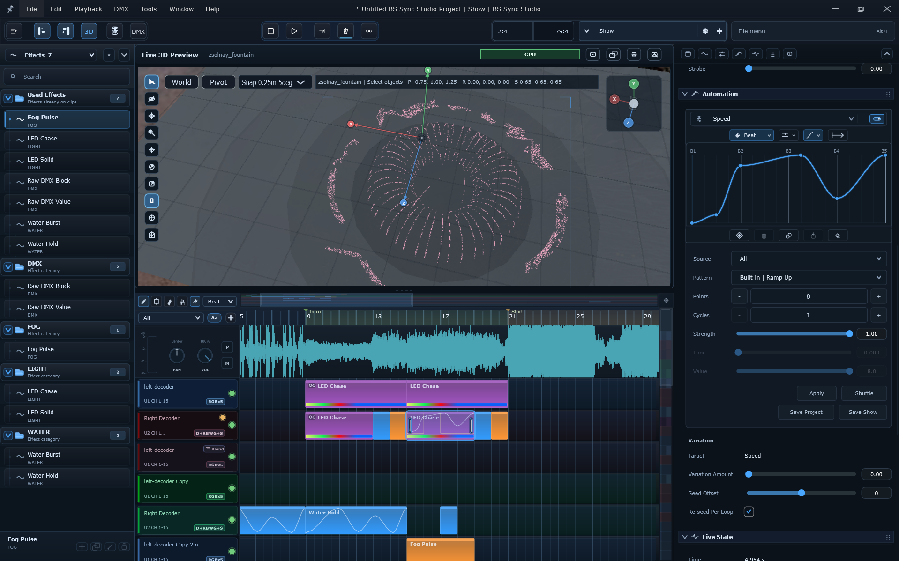The width and height of the screenshot is (899, 561).
Task: Click the Save Project button
Action: [806, 412]
